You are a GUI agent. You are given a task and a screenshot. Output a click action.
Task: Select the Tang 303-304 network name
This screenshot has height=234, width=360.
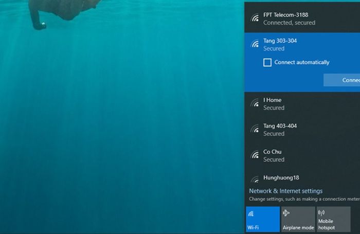(280, 41)
